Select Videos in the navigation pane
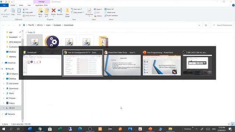The width and height of the screenshot is (235, 132). click(x=11, y=103)
